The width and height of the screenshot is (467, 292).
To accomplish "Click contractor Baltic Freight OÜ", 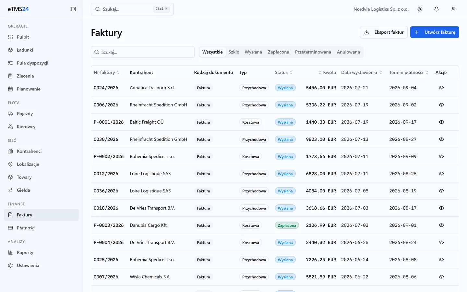I will point(147,122).
